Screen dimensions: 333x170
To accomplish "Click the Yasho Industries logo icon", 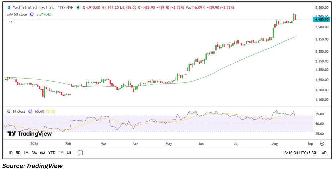I will tap(9, 7).
